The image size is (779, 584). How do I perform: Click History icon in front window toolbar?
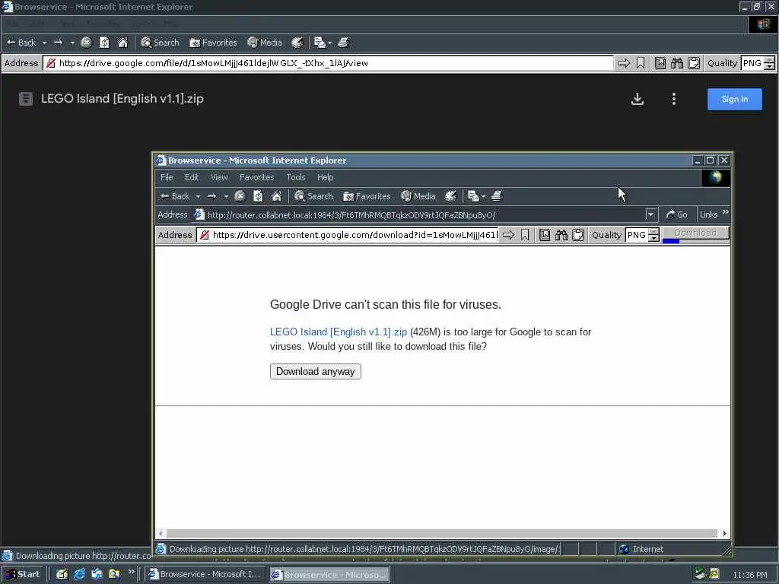point(450,196)
